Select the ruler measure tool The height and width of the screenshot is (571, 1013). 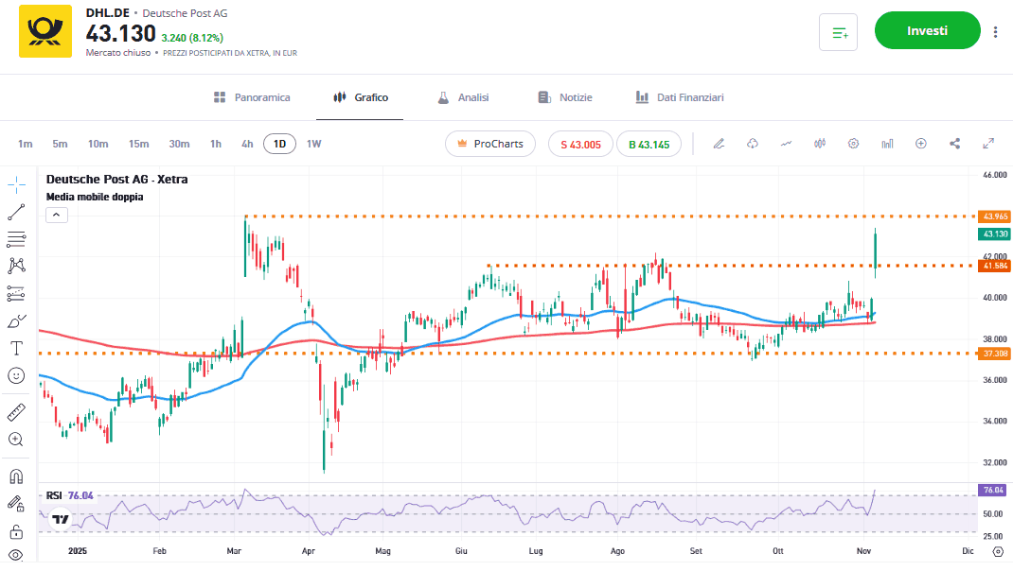(x=16, y=412)
